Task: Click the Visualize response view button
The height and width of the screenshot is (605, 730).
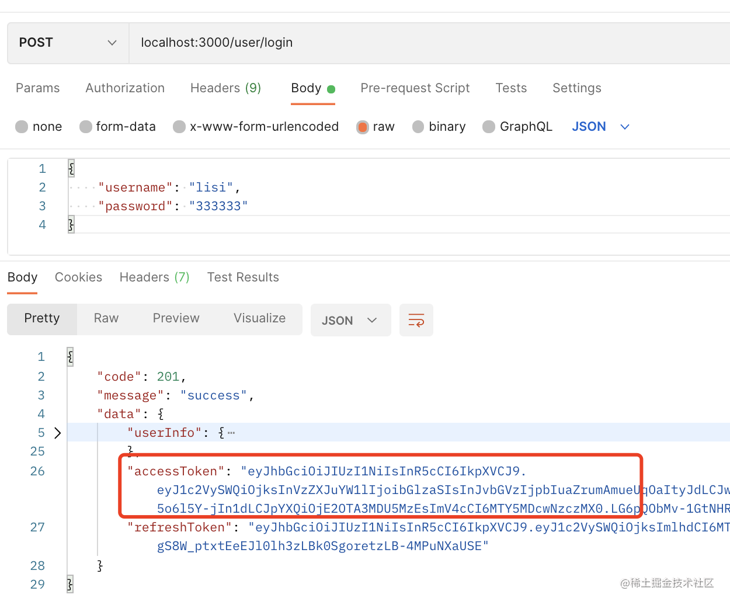Action: (259, 318)
